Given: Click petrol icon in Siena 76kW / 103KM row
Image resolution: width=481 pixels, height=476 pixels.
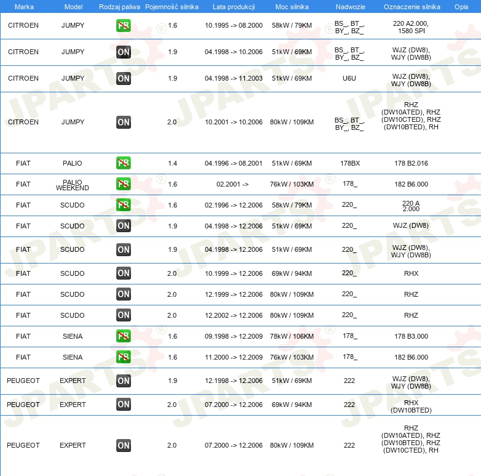Looking at the screenshot, I should coord(124,357).
